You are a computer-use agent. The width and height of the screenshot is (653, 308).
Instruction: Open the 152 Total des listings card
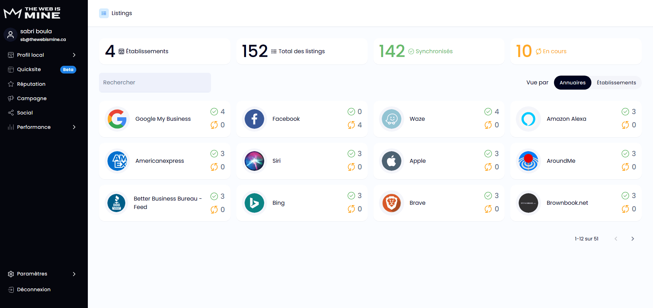[x=302, y=51]
